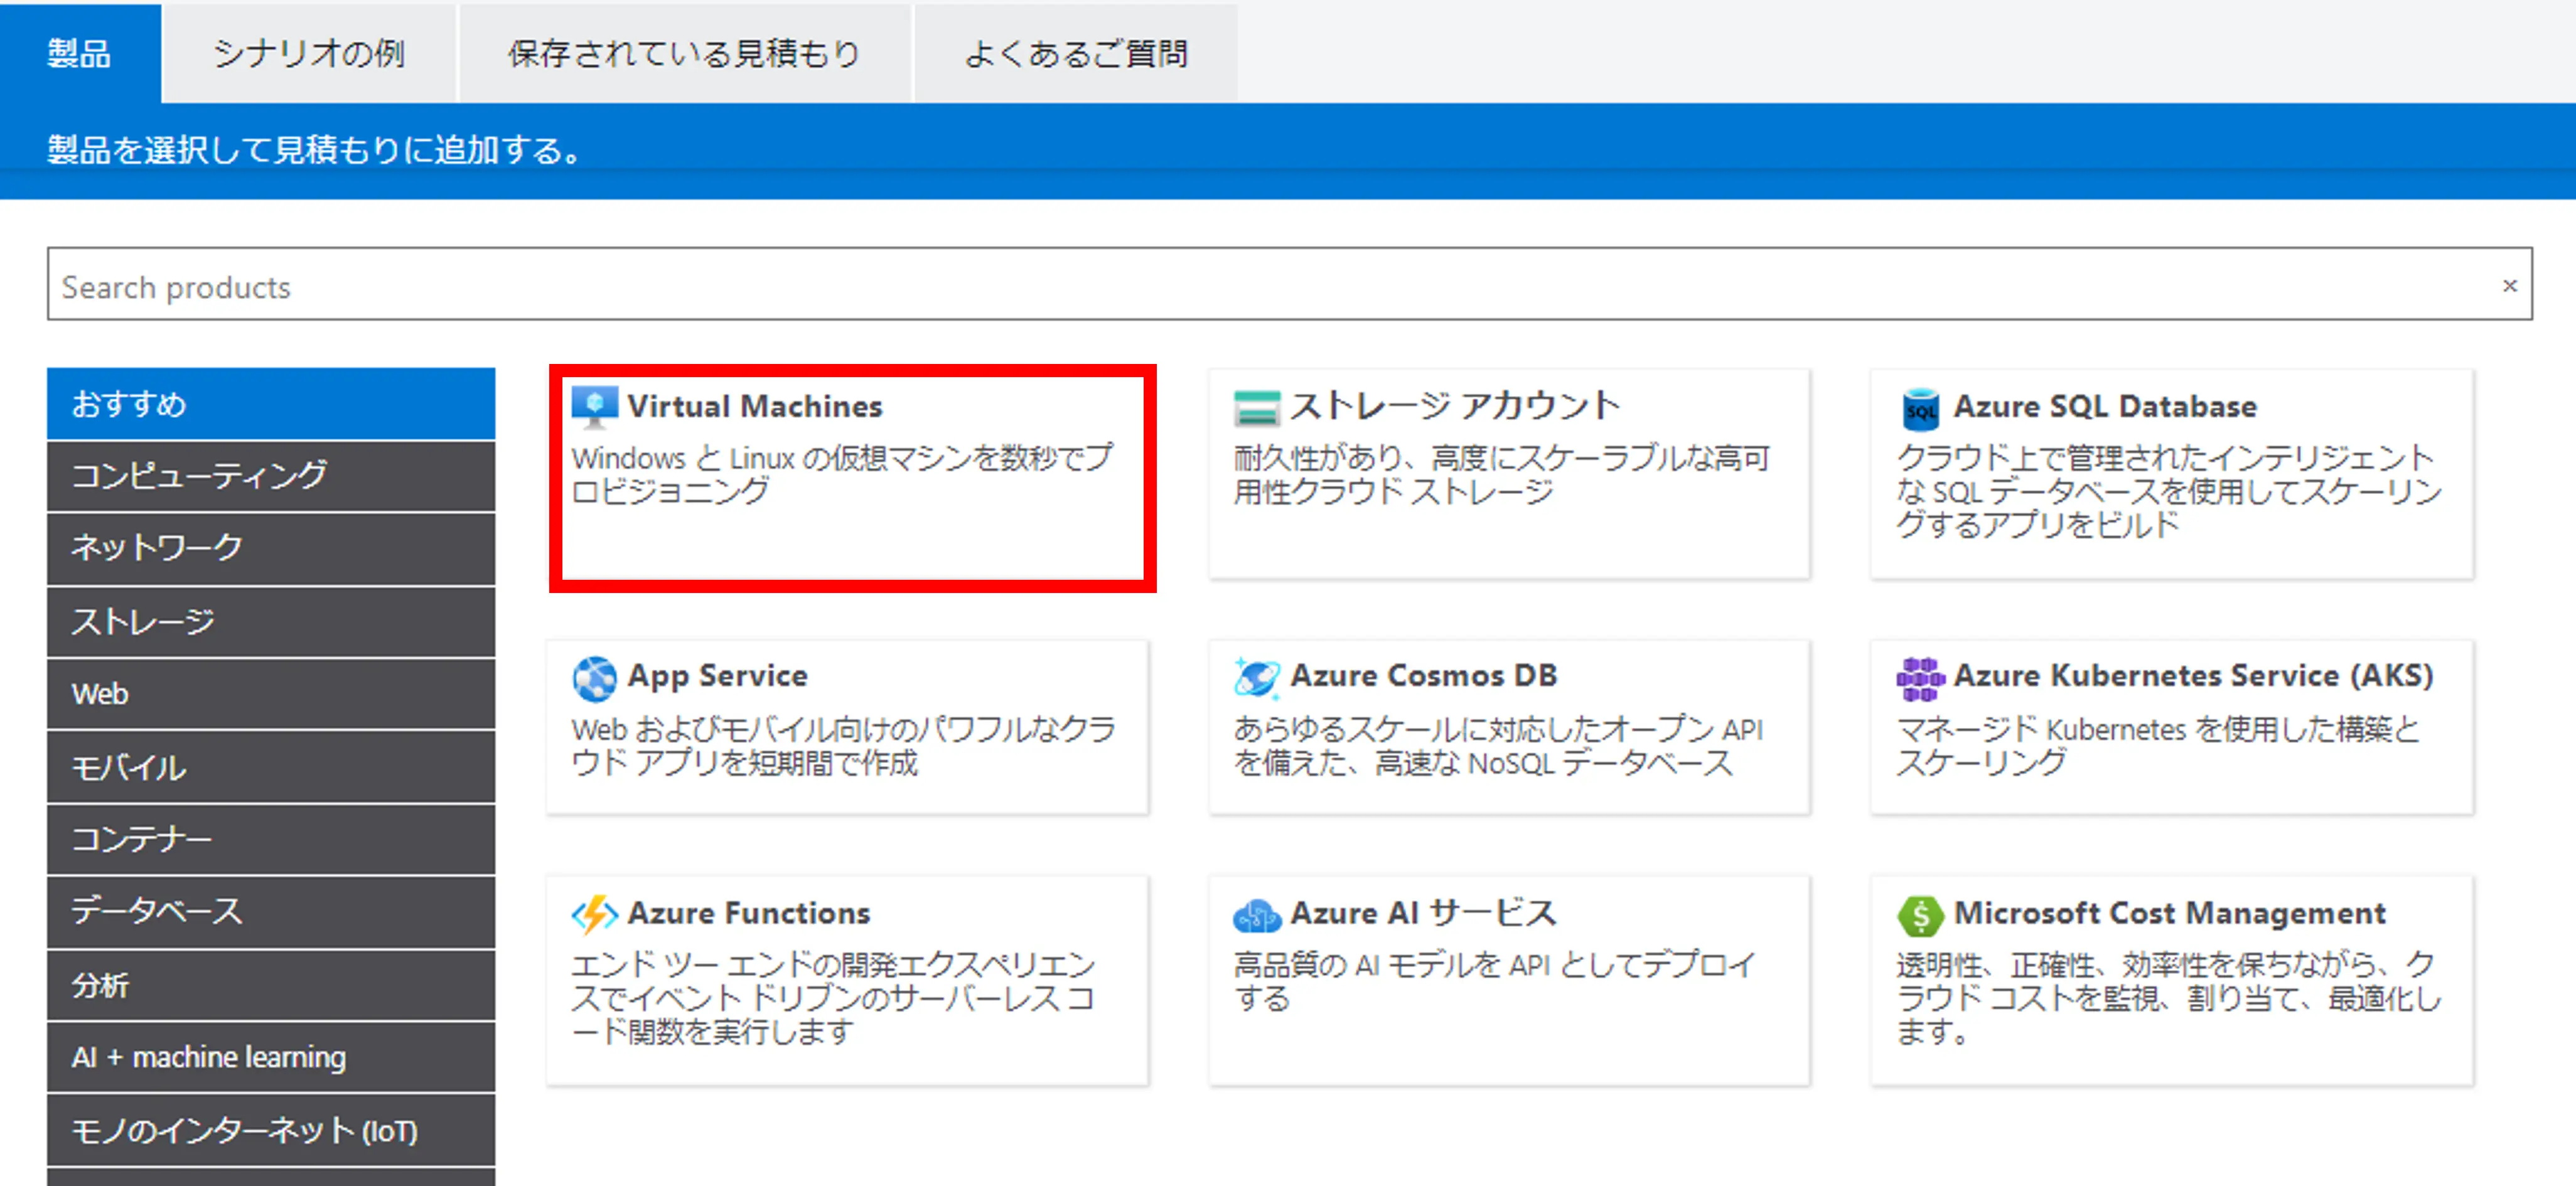Click the Microsoft Cost Management dollar icon
Viewport: 2576px width, 1186px height.
[1920, 915]
